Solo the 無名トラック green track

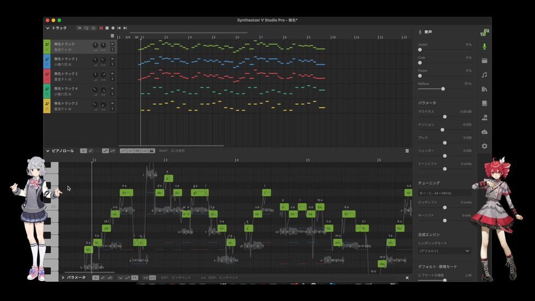coord(112,50)
